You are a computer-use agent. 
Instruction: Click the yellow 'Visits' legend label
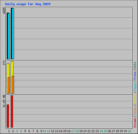coord(135,99)
